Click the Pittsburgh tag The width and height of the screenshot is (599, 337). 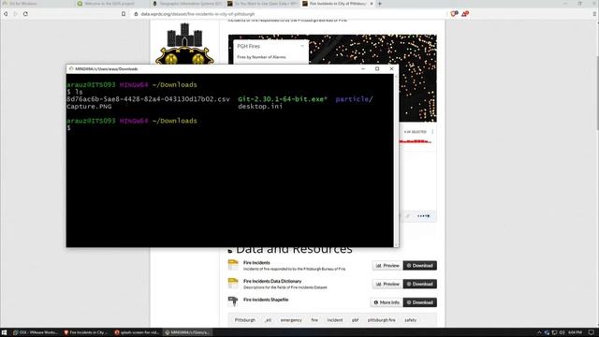pyautogui.click(x=245, y=320)
